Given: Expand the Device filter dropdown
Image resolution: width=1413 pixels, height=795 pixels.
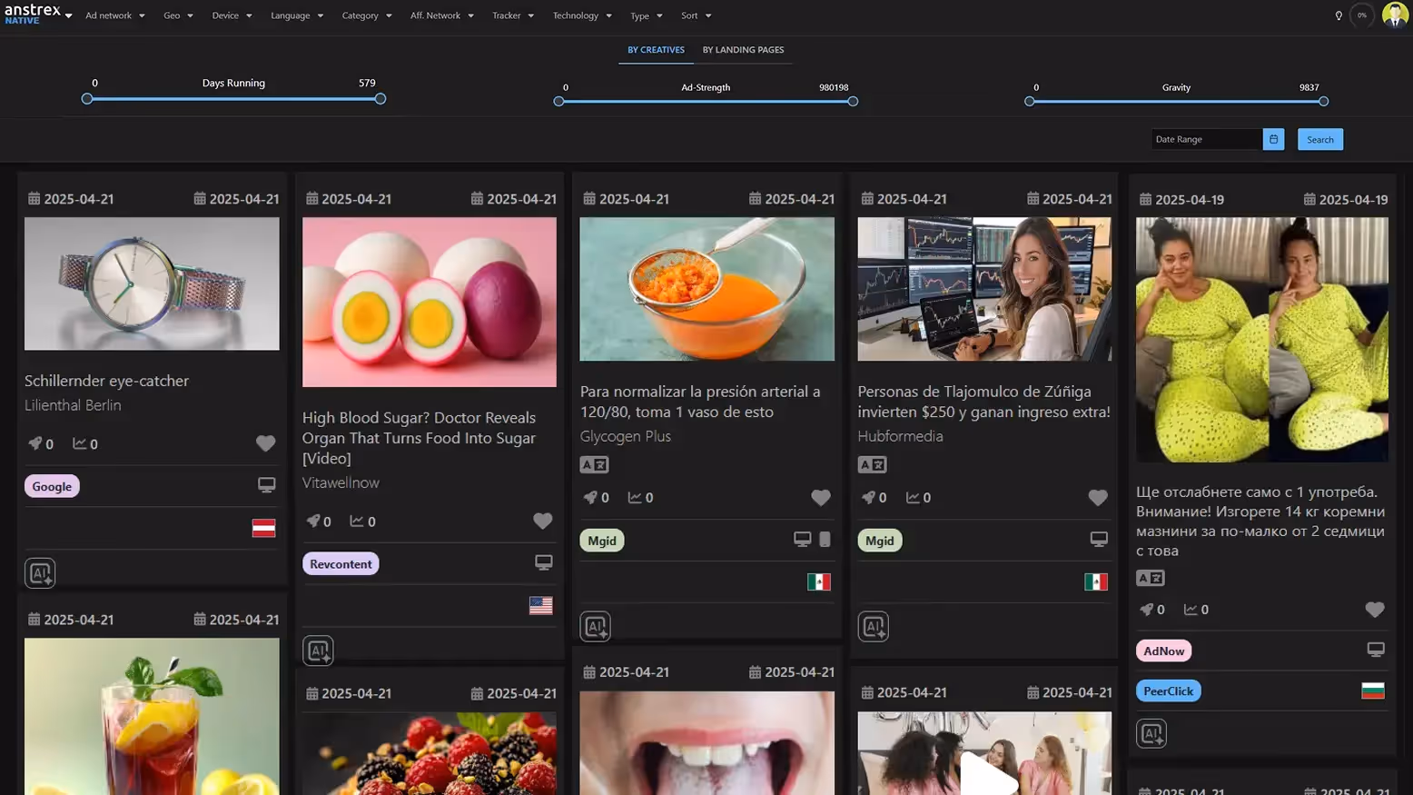Looking at the screenshot, I should [232, 15].
